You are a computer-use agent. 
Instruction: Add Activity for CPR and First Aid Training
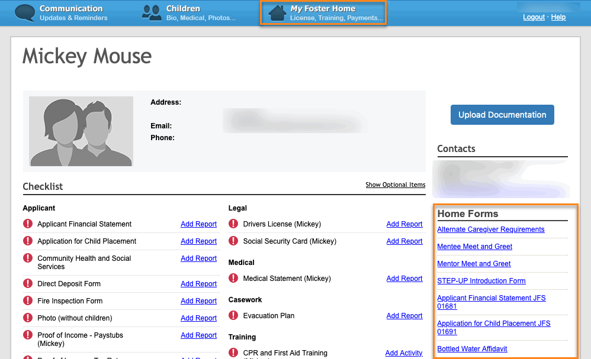coord(404,353)
